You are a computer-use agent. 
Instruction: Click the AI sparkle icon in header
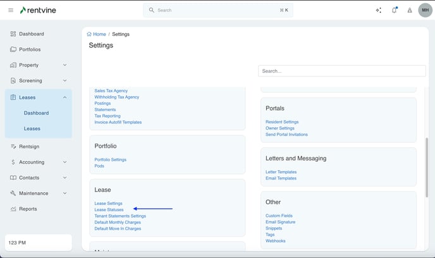(x=379, y=10)
